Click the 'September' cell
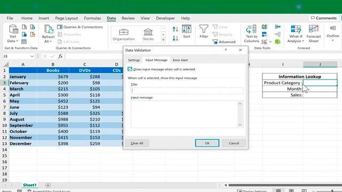Viewport: 342px width, 192px height. coord(23,125)
